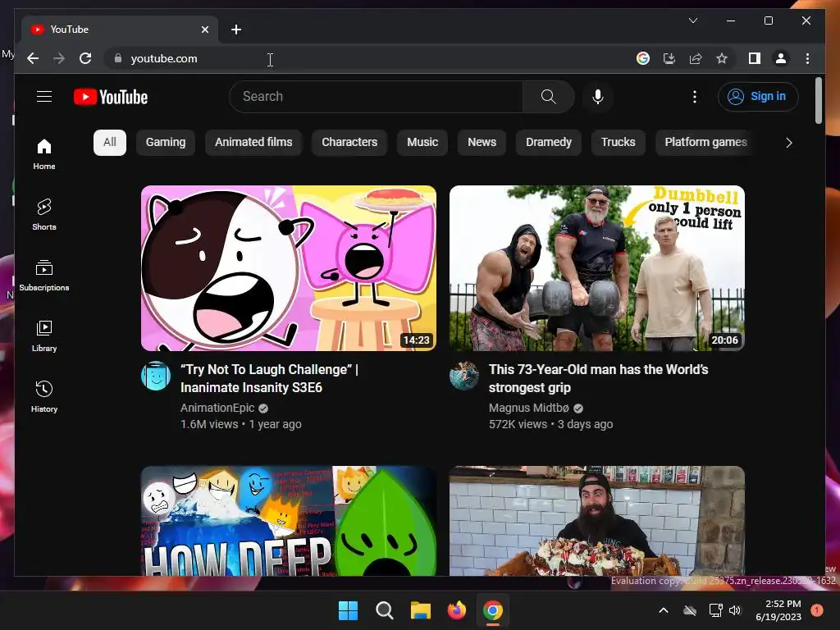Show next category chips with arrow
The image size is (840, 630).
(788, 143)
